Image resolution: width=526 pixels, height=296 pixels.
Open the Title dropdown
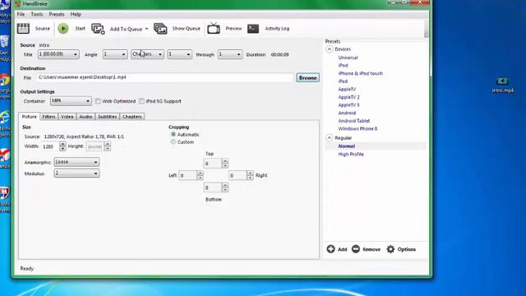58,54
